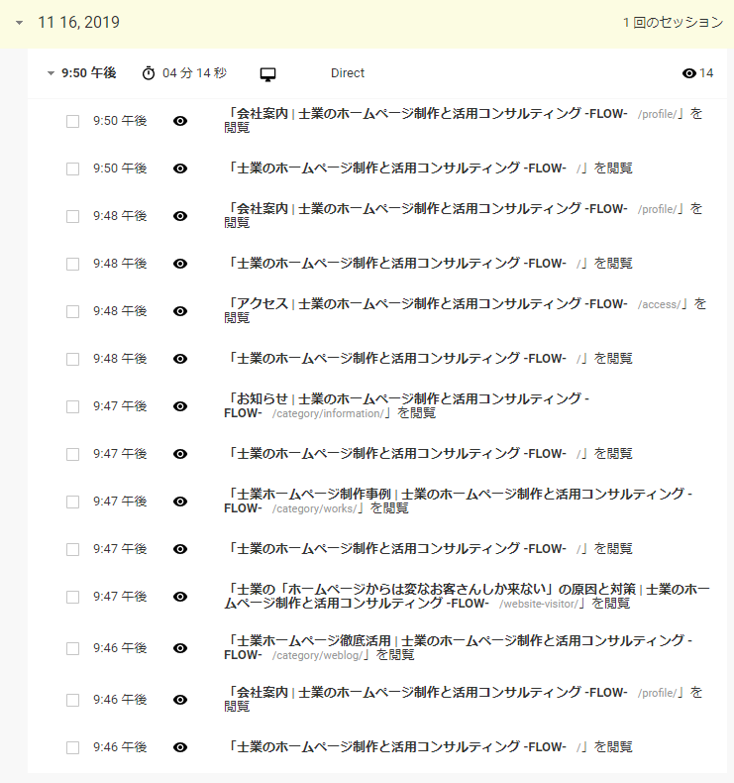Open the アクセス /access/ page entry
The width and height of the screenshot is (734, 783).
(465, 310)
